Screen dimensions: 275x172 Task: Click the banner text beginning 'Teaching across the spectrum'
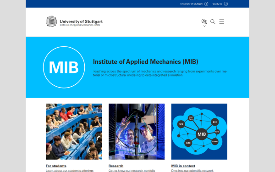(160, 73)
